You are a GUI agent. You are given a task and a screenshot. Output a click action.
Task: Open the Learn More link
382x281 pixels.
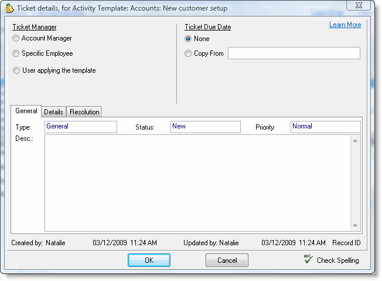pyautogui.click(x=345, y=25)
